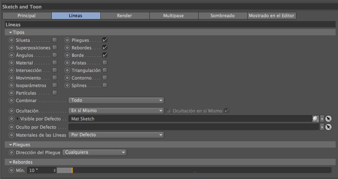This screenshot has height=179, width=338.
Task: Click the picker cursor icon for Visible por Defecto
Action: (328, 118)
